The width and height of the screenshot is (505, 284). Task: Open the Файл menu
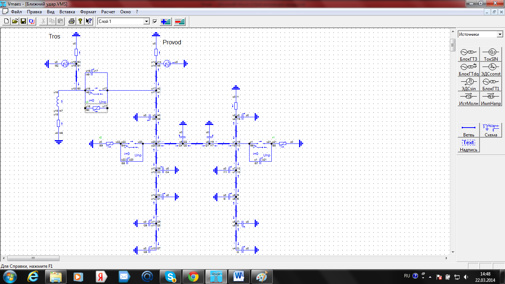pyautogui.click(x=17, y=12)
